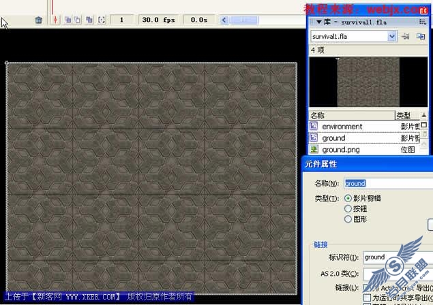Toggle the onion skin button
This screenshot has width=433, height=305.
coord(68,20)
